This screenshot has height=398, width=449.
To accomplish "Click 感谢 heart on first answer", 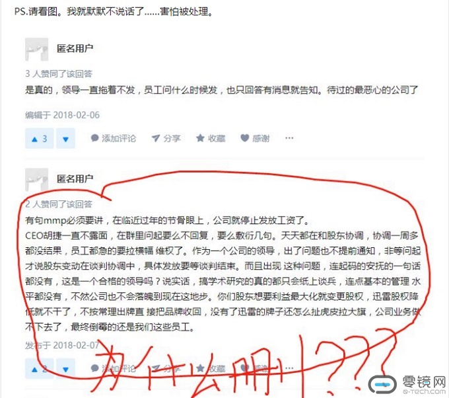I will 255,138.
